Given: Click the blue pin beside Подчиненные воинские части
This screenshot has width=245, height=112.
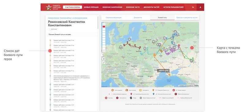Looking at the screenshot, I should [x=154, y=94].
